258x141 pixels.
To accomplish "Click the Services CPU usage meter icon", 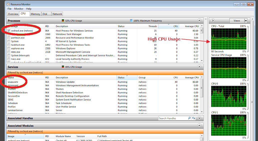I will tap(63, 67).
